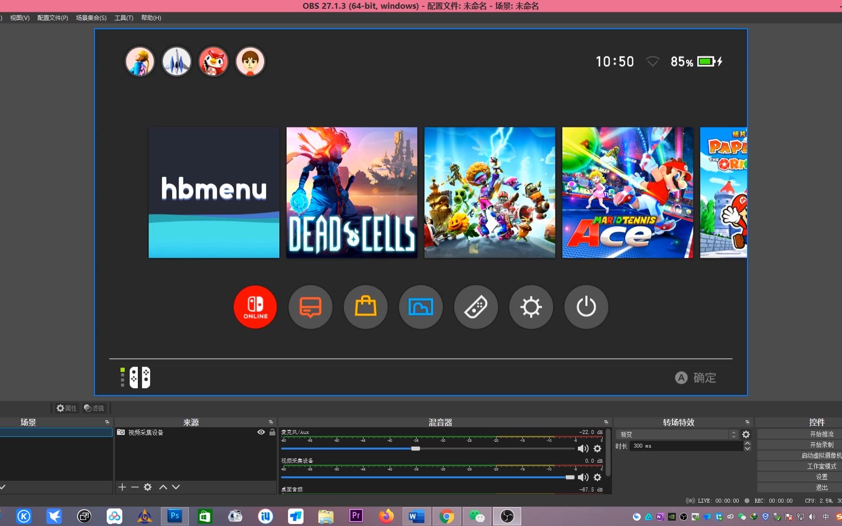This screenshot has width=842, height=526.
Task: Open source properties gear in 来源 toolbar
Action: (148, 487)
